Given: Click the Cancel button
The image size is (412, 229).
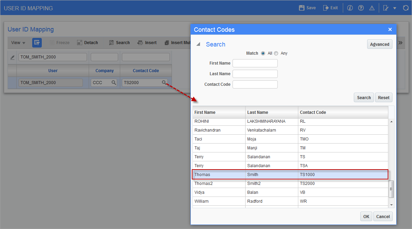Looking at the screenshot, I should tap(383, 216).
